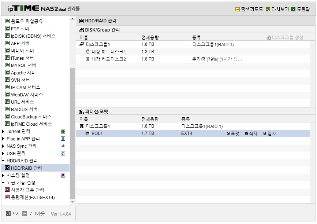Click the 전체용량 header in 파티션/포맷
The height and width of the screenshot is (224, 317).
(x=150, y=119)
